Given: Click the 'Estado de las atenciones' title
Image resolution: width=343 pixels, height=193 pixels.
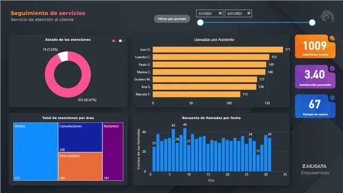Looking at the screenshot, I should (68, 40).
